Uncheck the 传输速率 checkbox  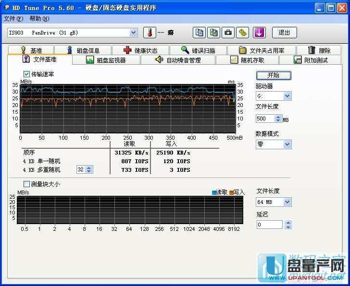point(27,74)
